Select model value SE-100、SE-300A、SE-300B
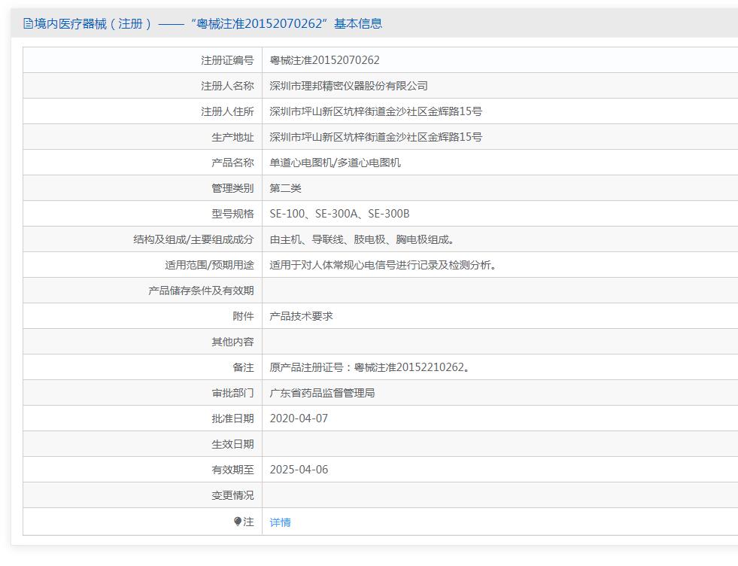Image resolution: width=738 pixels, height=566 pixels. pos(339,214)
